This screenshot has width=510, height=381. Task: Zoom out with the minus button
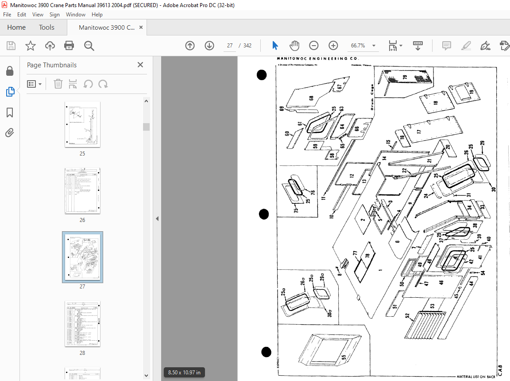click(x=314, y=46)
